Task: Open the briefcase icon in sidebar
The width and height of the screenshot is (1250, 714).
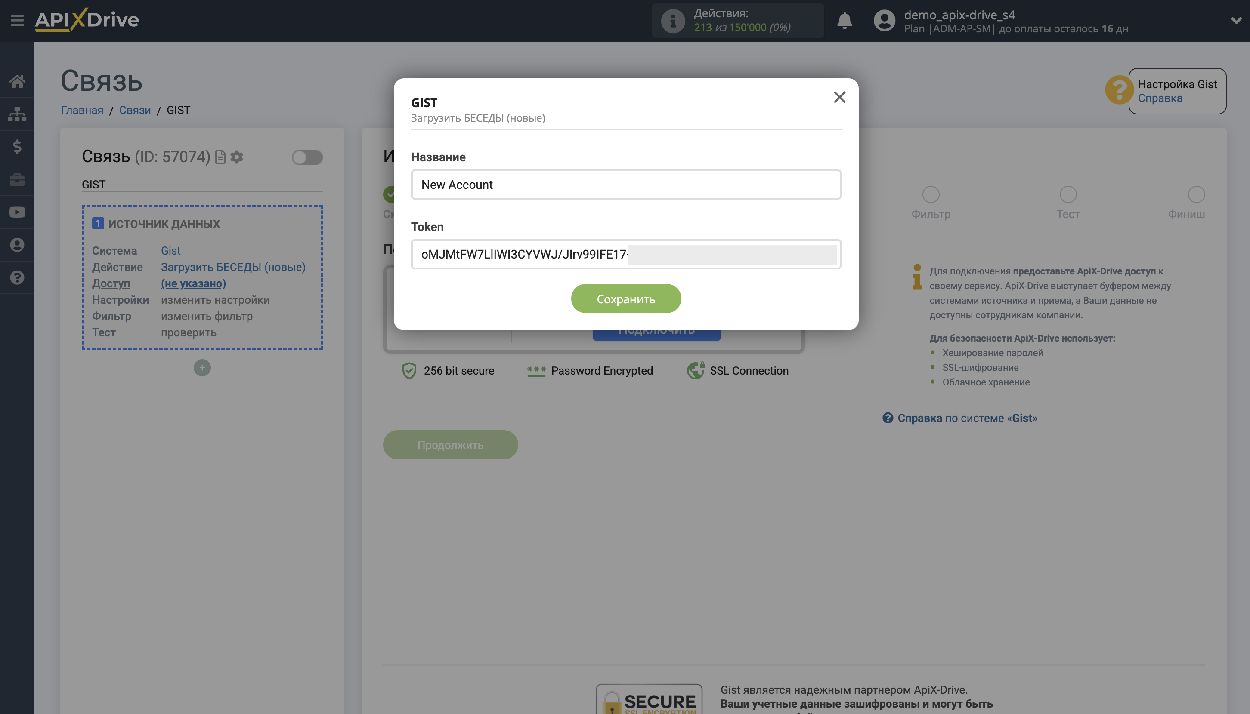Action: tap(17, 179)
